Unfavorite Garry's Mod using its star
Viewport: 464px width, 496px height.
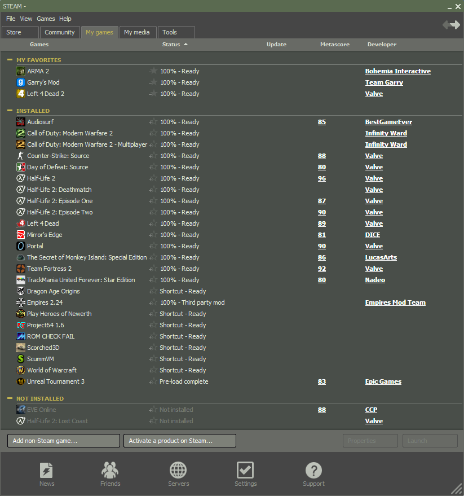click(x=153, y=82)
